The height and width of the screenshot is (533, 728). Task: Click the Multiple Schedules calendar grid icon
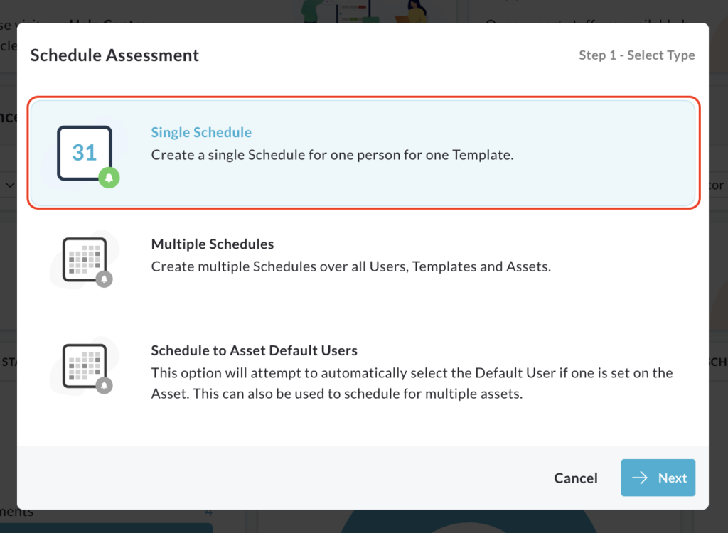pyautogui.click(x=85, y=259)
